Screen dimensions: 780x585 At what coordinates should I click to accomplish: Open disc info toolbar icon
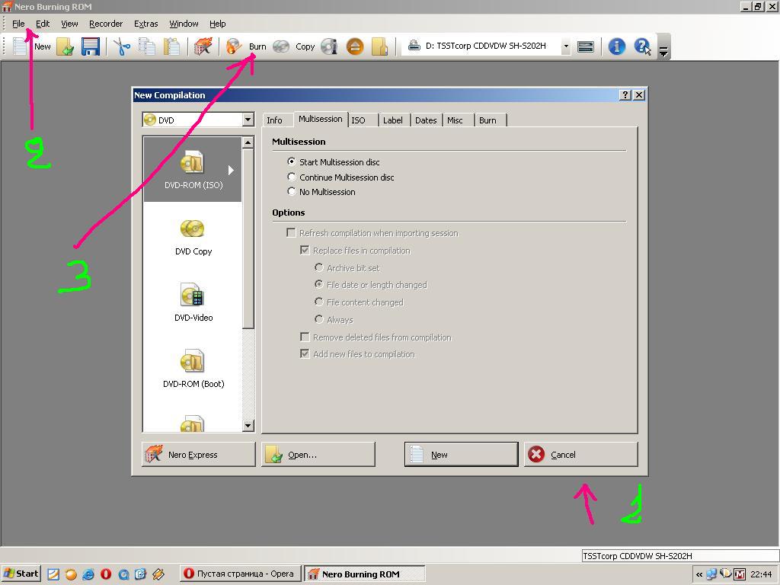coord(329,46)
